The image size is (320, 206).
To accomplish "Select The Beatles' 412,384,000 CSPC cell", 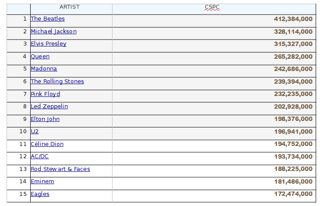I will [x=293, y=19].
